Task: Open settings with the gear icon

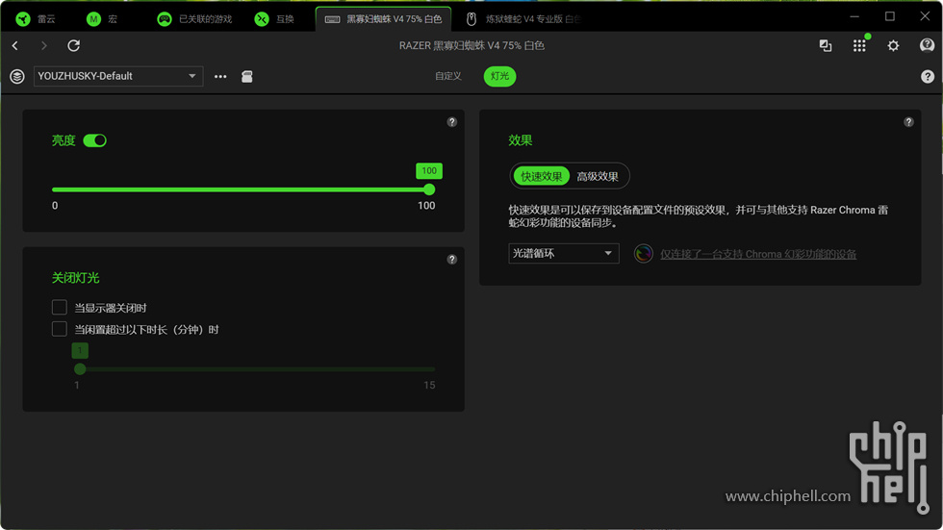Action: click(893, 45)
